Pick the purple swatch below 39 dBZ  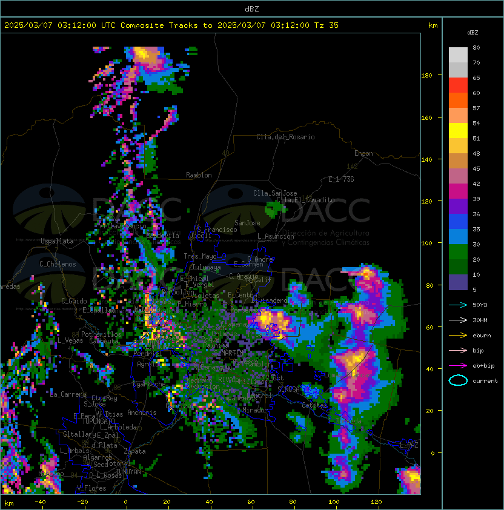pyautogui.click(x=458, y=207)
